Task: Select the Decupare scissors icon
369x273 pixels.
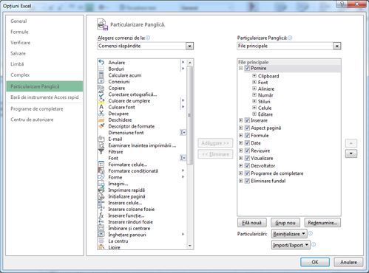Action: tap(101, 114)
